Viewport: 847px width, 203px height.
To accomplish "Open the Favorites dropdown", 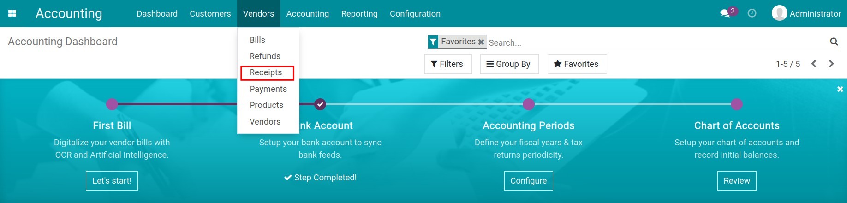I will pyautogui.click(x=577, y=64).
